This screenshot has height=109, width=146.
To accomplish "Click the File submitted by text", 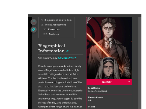I will [x=48, y=58].
